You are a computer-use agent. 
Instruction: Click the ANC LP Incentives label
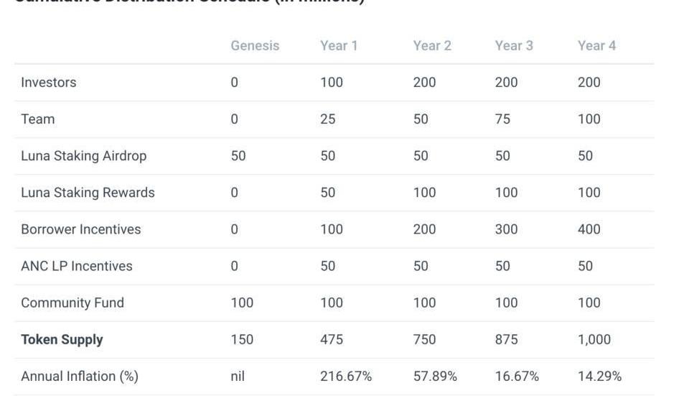tap(77, 266)
